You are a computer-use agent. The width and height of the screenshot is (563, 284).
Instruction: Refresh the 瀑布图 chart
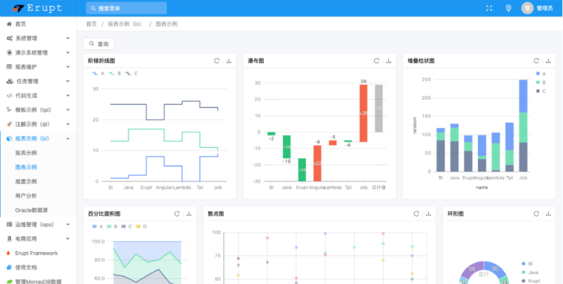(x=376, y=60)
